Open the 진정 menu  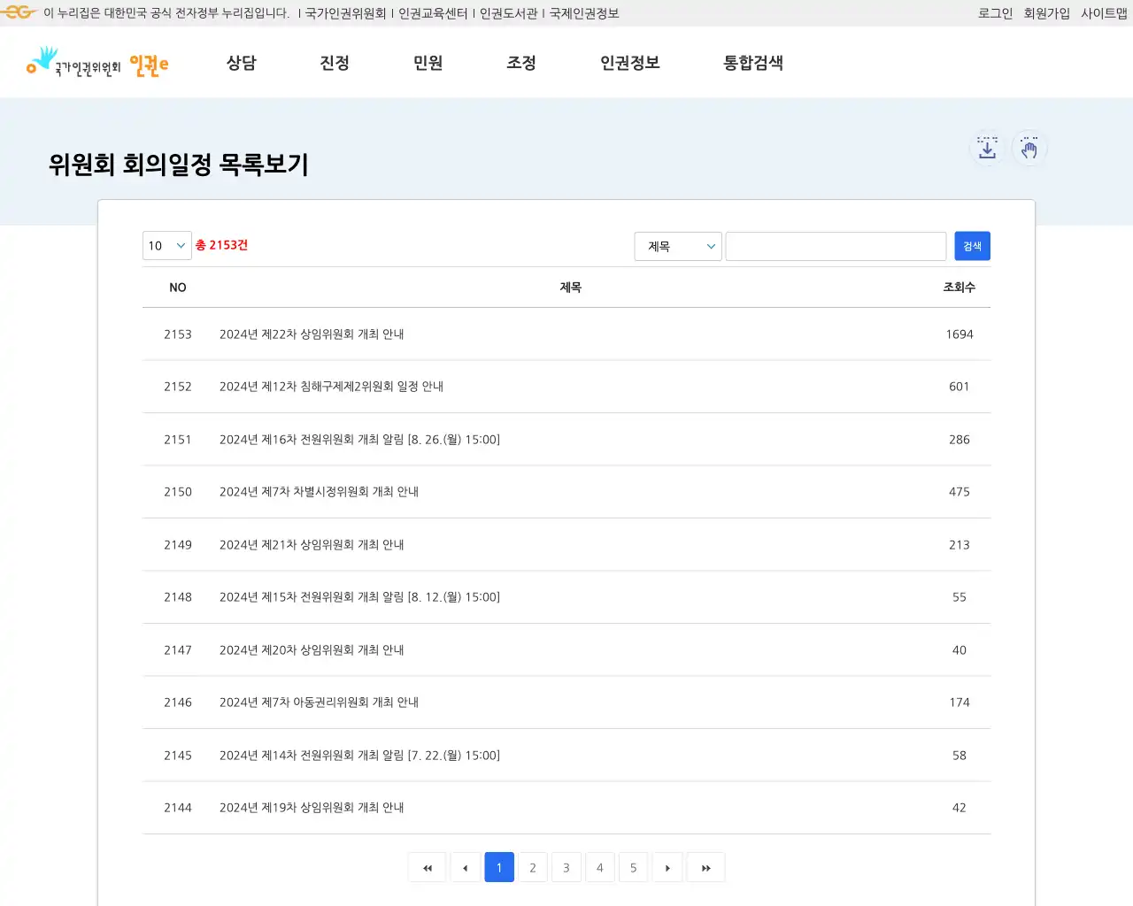(335, 63)
